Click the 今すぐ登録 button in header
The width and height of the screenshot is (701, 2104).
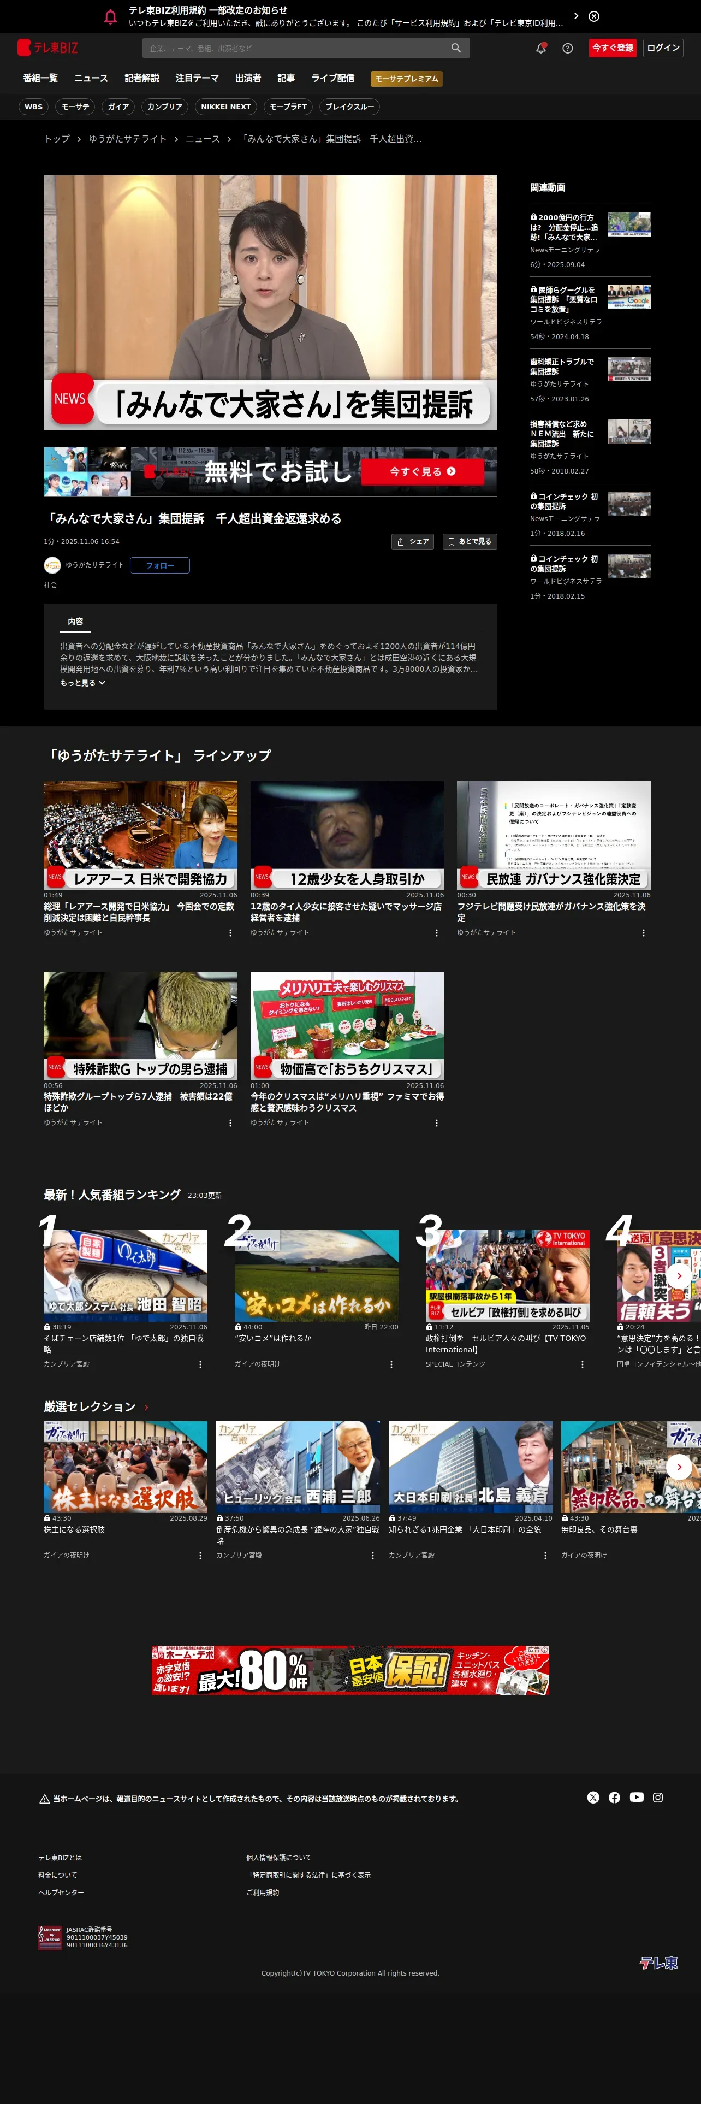pos(613,48)
